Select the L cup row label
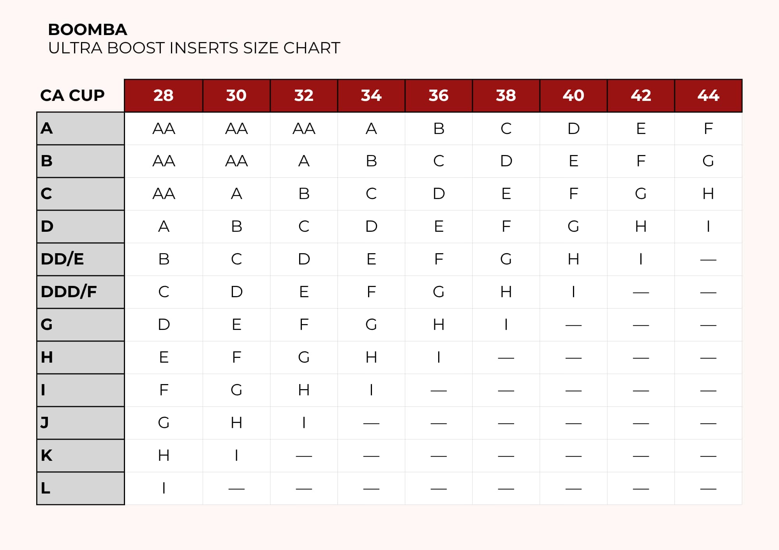This screenshot has height=550, width=779. coord(81,488)
